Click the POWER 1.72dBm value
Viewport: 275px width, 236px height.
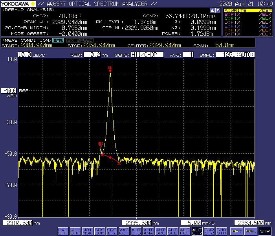point(202,34)
